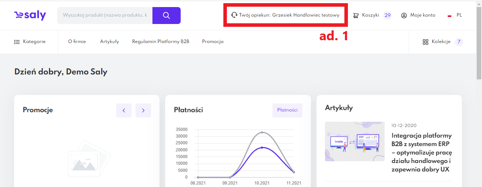
Task: Go to Regulamin Platformy B2B
Action: click(x=161, y=42)
